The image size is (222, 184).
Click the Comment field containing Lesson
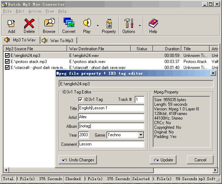coord(111,144)
